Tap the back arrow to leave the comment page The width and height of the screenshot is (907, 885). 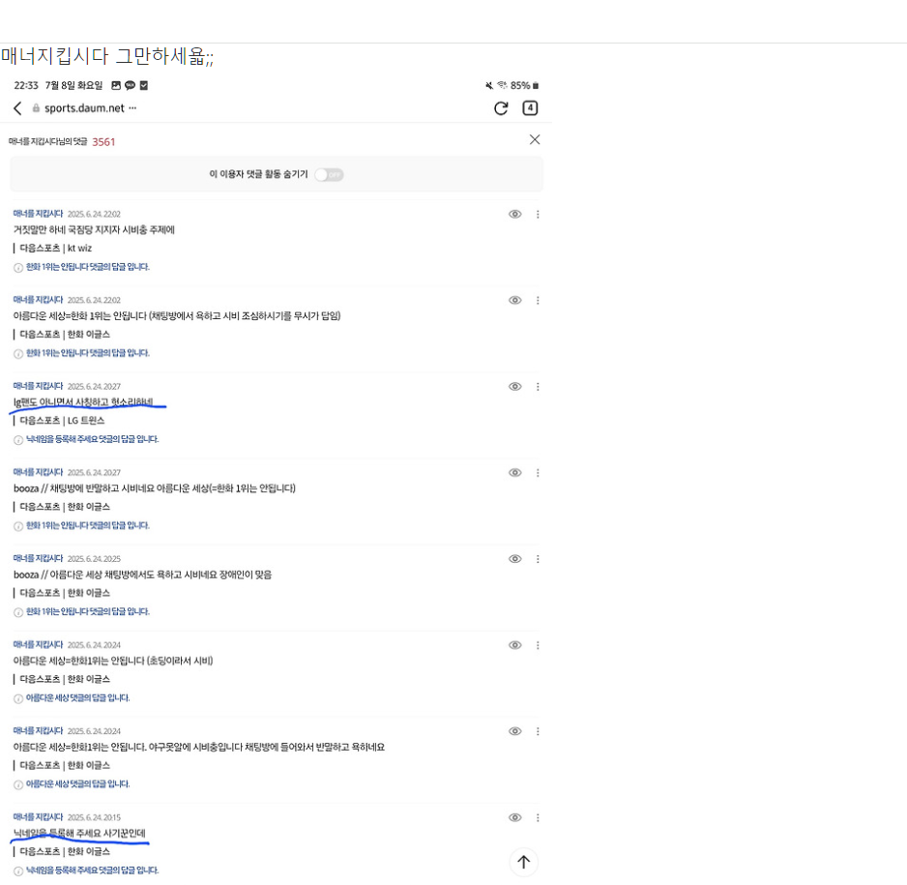16,109
